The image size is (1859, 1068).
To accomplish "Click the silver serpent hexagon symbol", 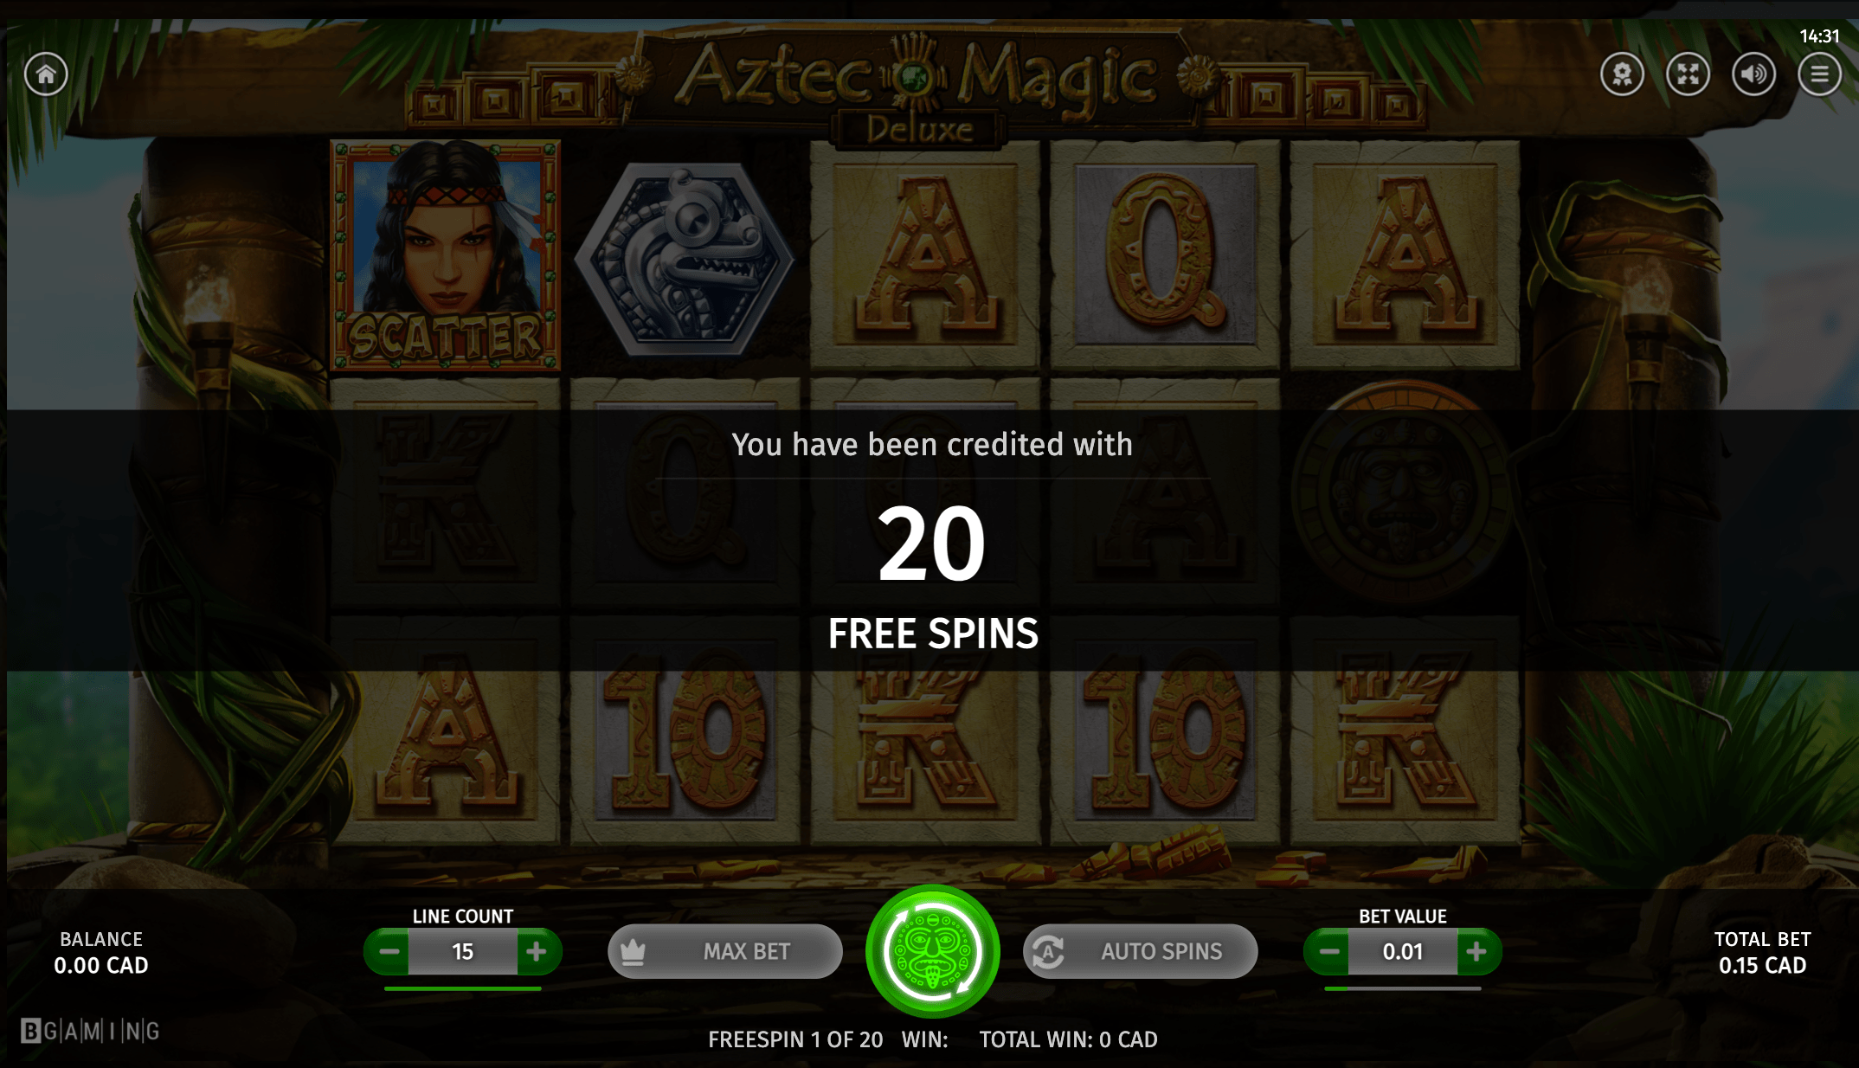I will tap(685, 257).
